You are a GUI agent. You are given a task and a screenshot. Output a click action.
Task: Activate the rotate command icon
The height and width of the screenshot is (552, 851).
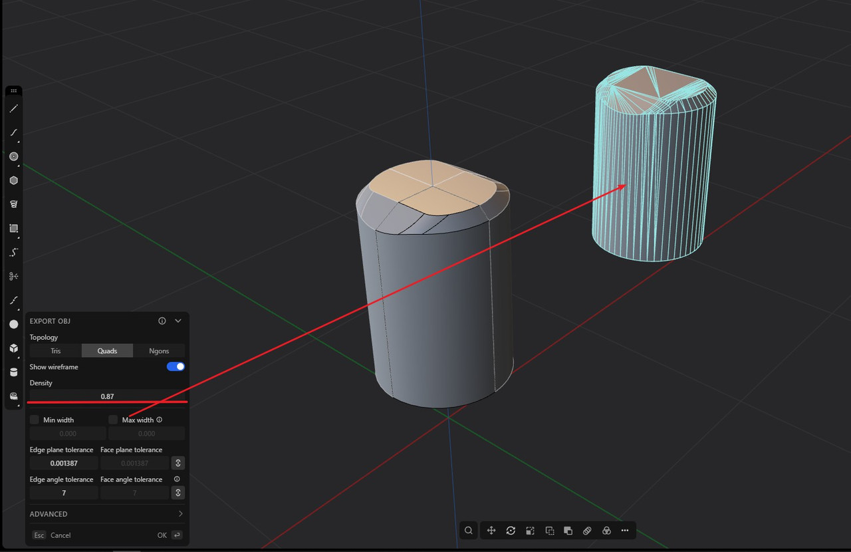point(511,531)
